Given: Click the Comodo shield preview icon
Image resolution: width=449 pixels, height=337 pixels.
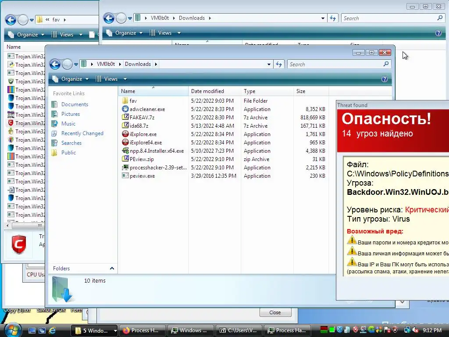Looking at the screenshot, I should [x=19, y=244].
